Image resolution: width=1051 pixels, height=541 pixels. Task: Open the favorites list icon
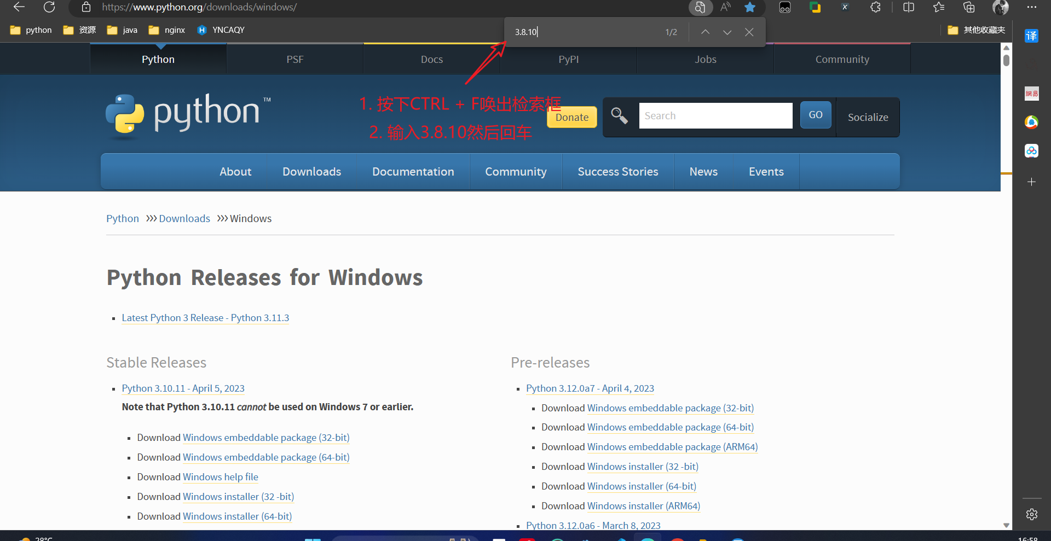(939, 7)
